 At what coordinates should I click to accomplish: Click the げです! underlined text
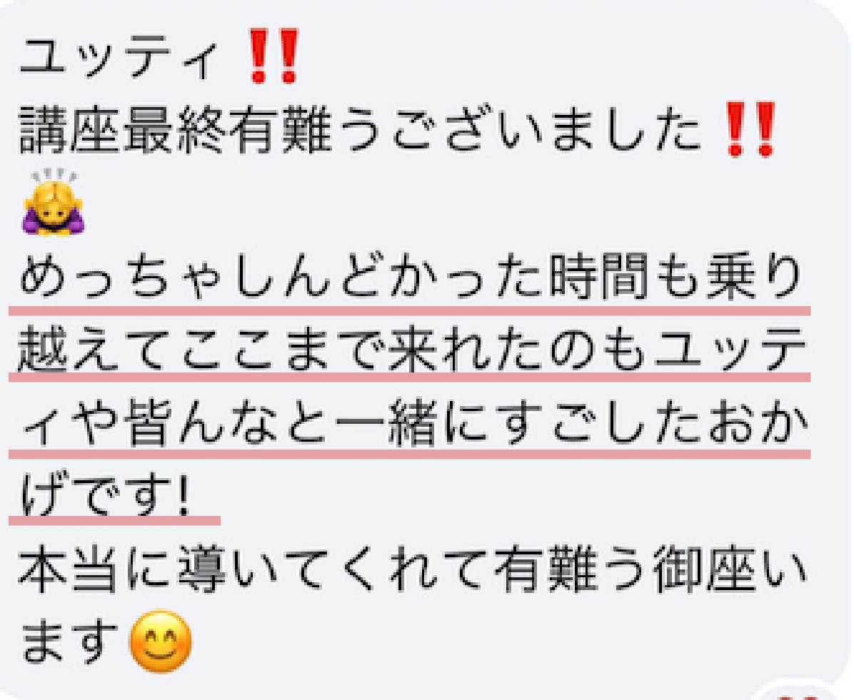105,494
